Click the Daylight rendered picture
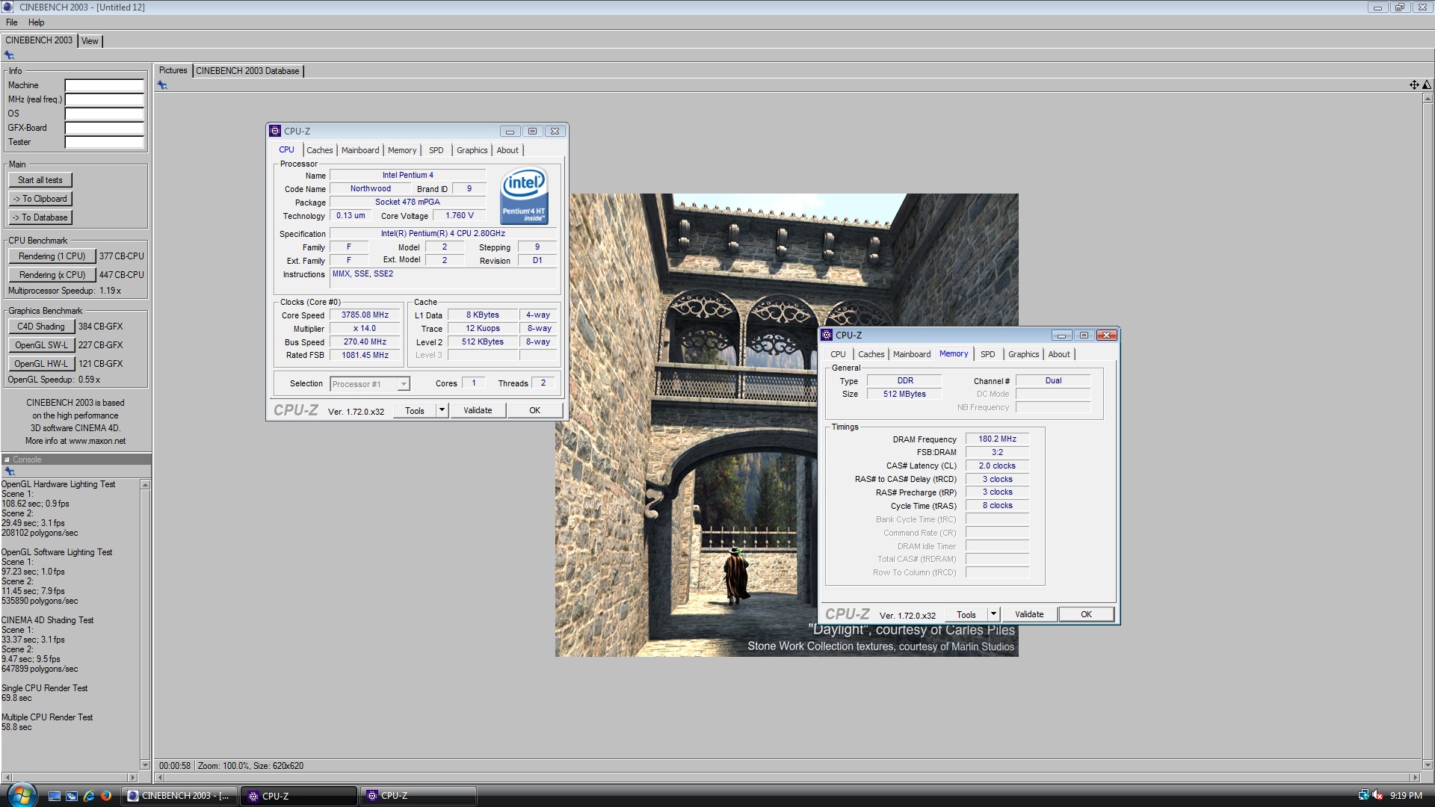This screenshot has width=1435, height=807. pos(786,425)
